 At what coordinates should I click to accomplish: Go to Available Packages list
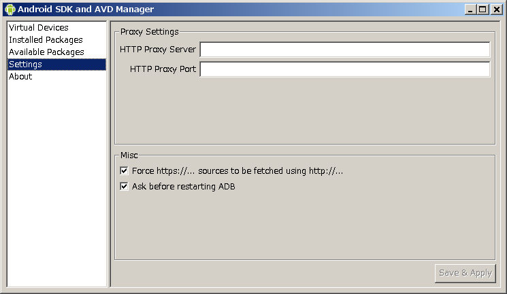(56, 52)
